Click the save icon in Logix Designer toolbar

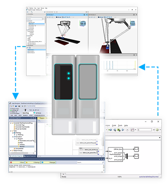pyautogui.click(x=16, y=106)
